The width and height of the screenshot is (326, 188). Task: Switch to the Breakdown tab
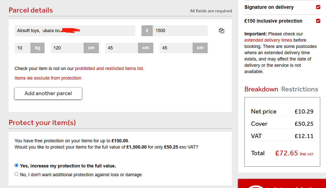point(261,89)
